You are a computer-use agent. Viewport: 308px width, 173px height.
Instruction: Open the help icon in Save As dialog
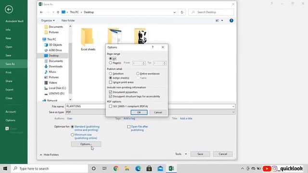click(231, 20)
